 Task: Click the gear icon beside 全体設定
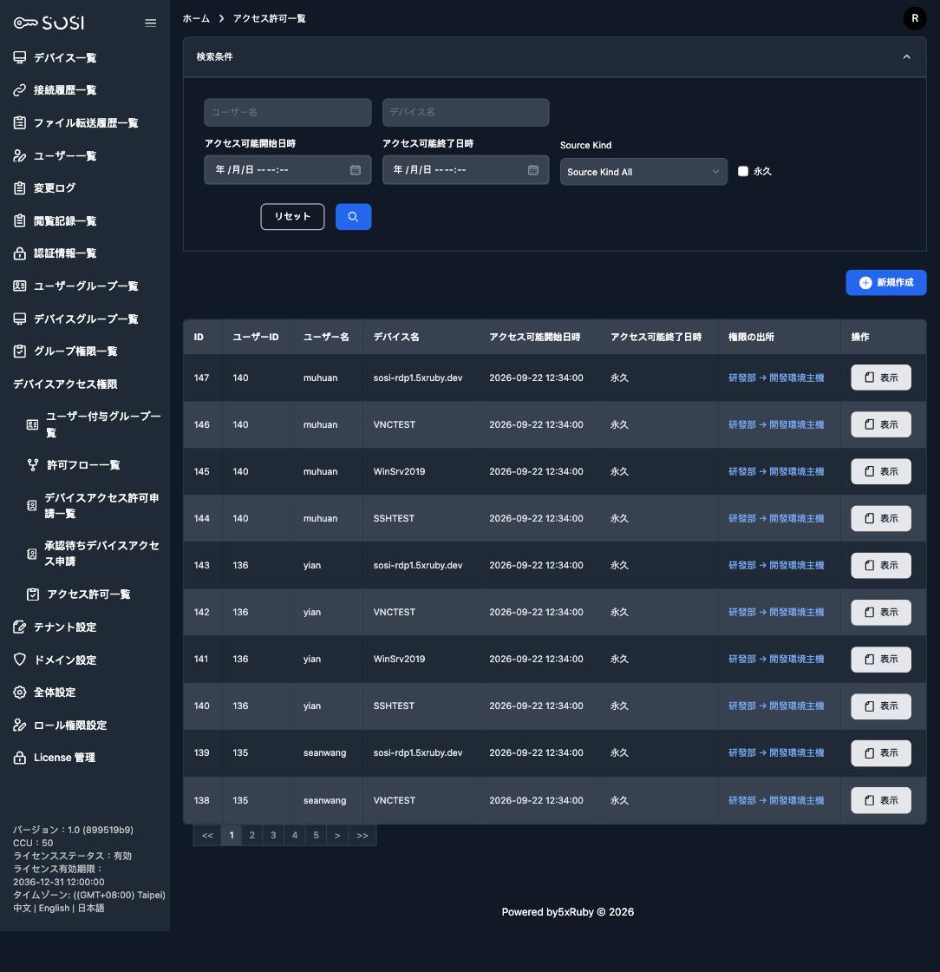coord(20,693)
